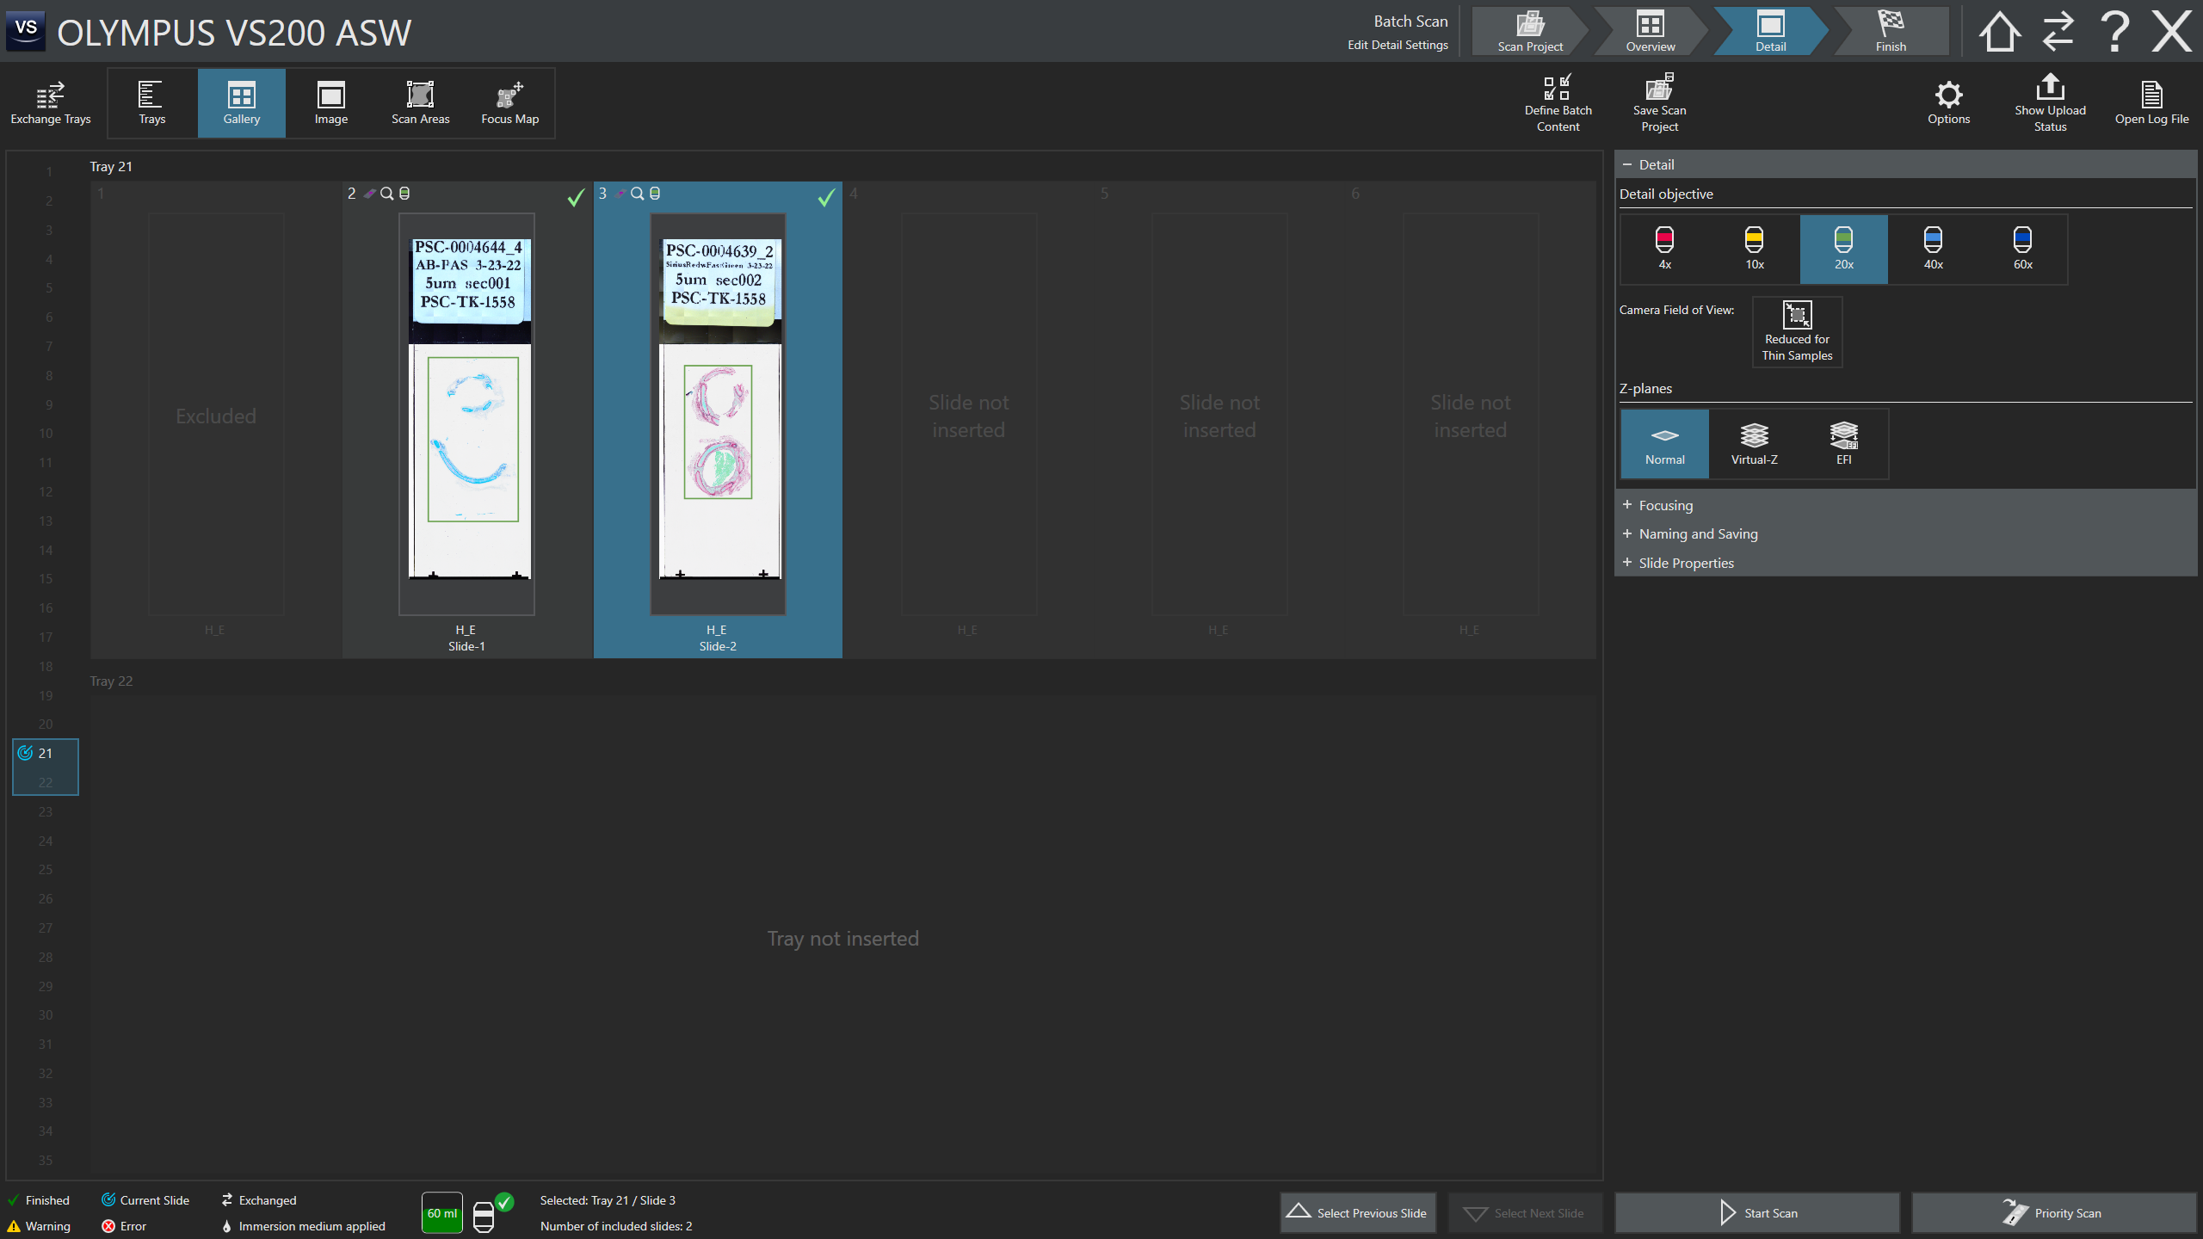This screenshot has height=1239, width=2203.
Task: Go to the Overview workflow step
Action: tap(1650, 32)
